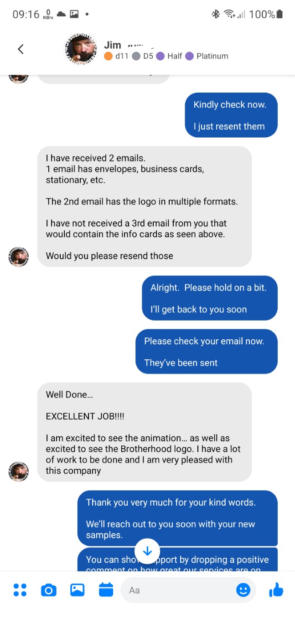Send a thumbs-up like
This screenshot has width=295, height=623.
tap(276, 590)
